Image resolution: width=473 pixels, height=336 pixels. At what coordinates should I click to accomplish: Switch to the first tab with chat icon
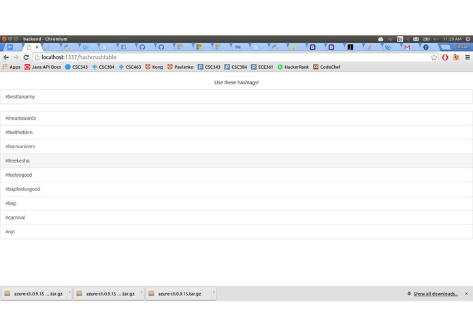click(10, 48)
